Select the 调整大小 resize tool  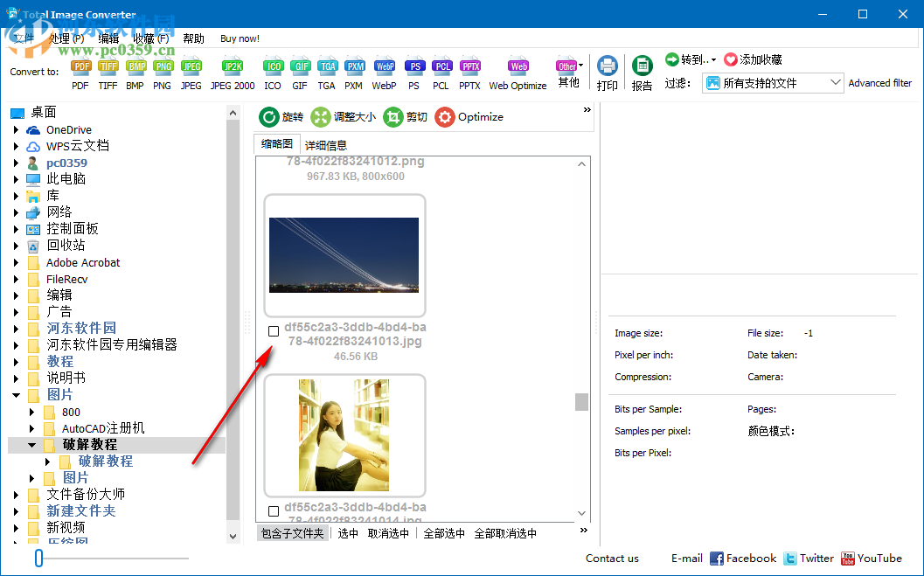344,116
